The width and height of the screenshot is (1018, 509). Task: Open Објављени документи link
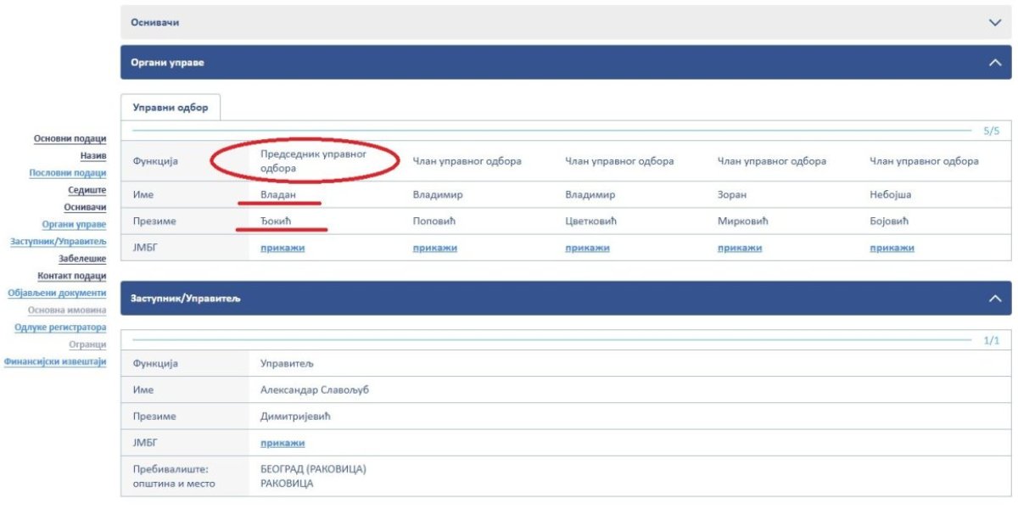point(57,293)
